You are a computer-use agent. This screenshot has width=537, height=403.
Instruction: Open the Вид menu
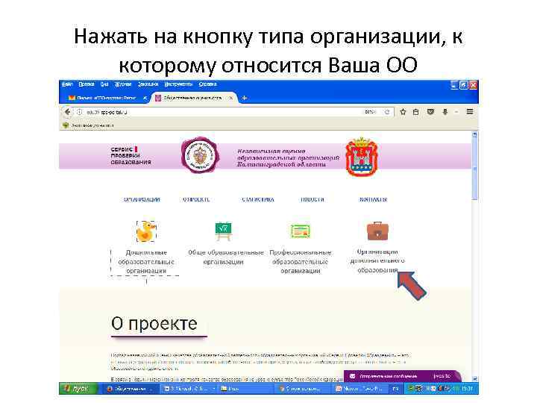[104, 84]
